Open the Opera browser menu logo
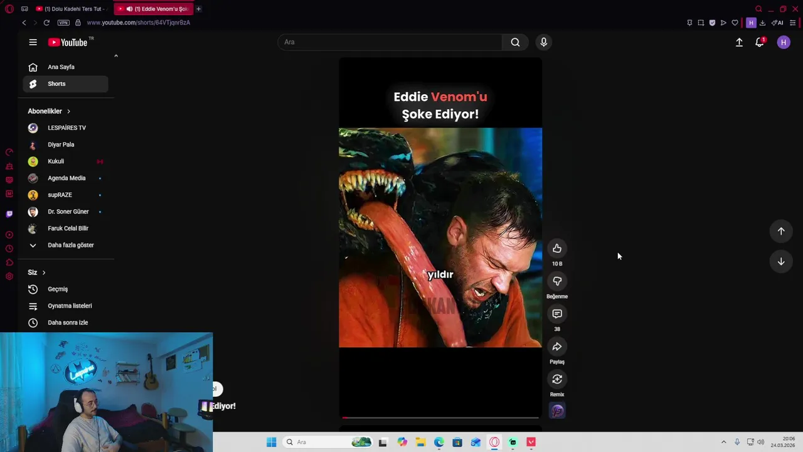 [x=9, y=9]
